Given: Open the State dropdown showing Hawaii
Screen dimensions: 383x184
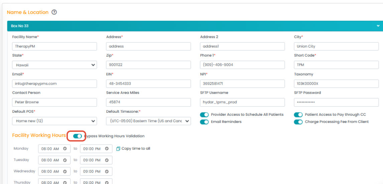Looking at the screenshot, I should pos(54,65).
